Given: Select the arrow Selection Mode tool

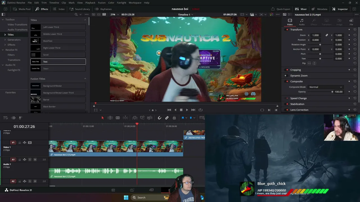Looking at the screenshot, I should pos(102,118).
